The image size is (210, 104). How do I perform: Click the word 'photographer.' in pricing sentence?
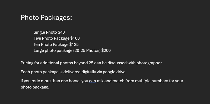(149, 63)
